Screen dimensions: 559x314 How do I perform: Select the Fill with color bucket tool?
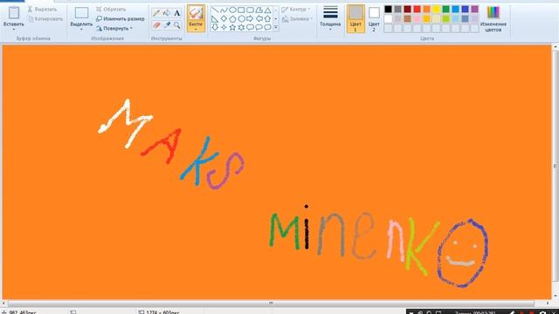[167, 14]
